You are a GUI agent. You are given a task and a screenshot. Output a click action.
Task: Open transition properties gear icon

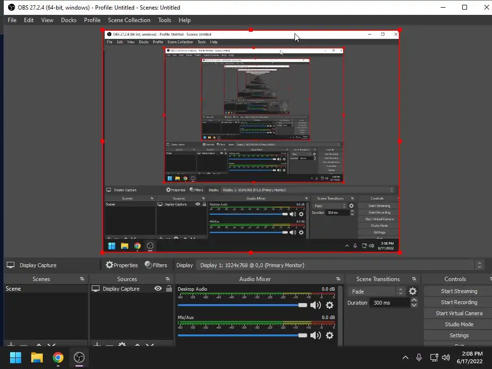click(413, 292)
